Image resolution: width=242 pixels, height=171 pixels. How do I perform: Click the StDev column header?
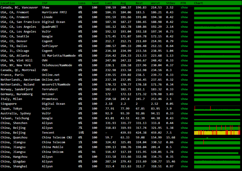pyautogui.click(x=170, y=3)
